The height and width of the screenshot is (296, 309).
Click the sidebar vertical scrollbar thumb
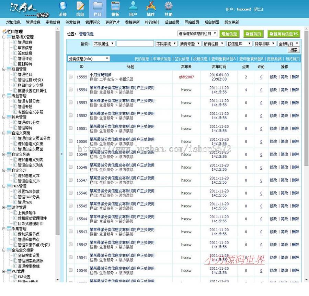tap(57, 133)
